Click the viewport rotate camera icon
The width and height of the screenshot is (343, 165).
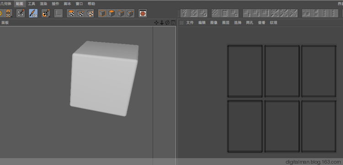(x=167, y=23)
